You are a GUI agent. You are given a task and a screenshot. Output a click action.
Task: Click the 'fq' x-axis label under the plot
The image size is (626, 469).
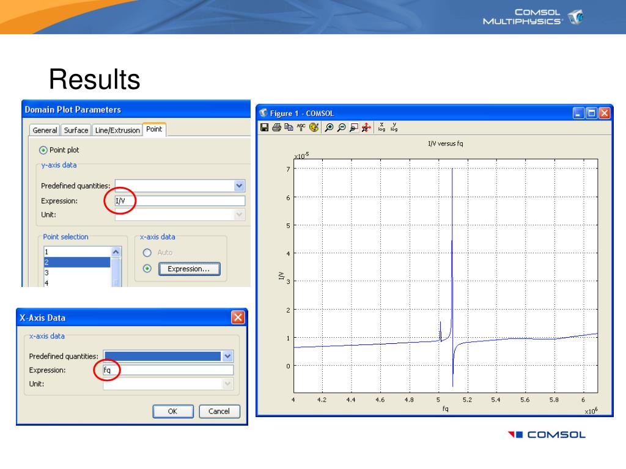[x=446, y=409]
